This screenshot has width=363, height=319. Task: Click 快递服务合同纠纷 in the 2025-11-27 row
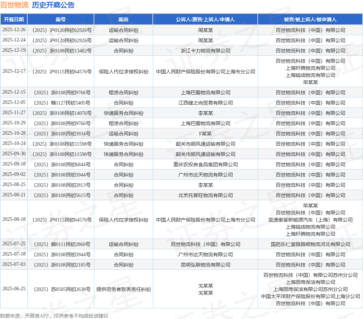[x=123, y=113]
